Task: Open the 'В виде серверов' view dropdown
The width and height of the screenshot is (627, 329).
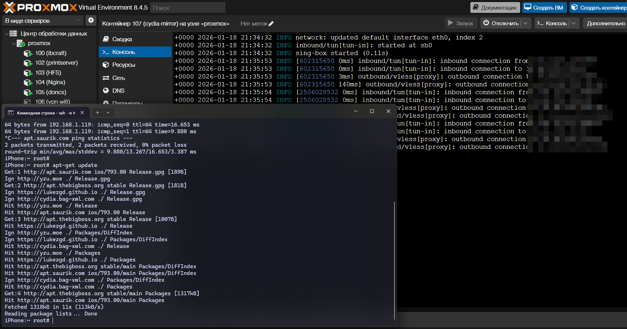Action: (43, 21)
